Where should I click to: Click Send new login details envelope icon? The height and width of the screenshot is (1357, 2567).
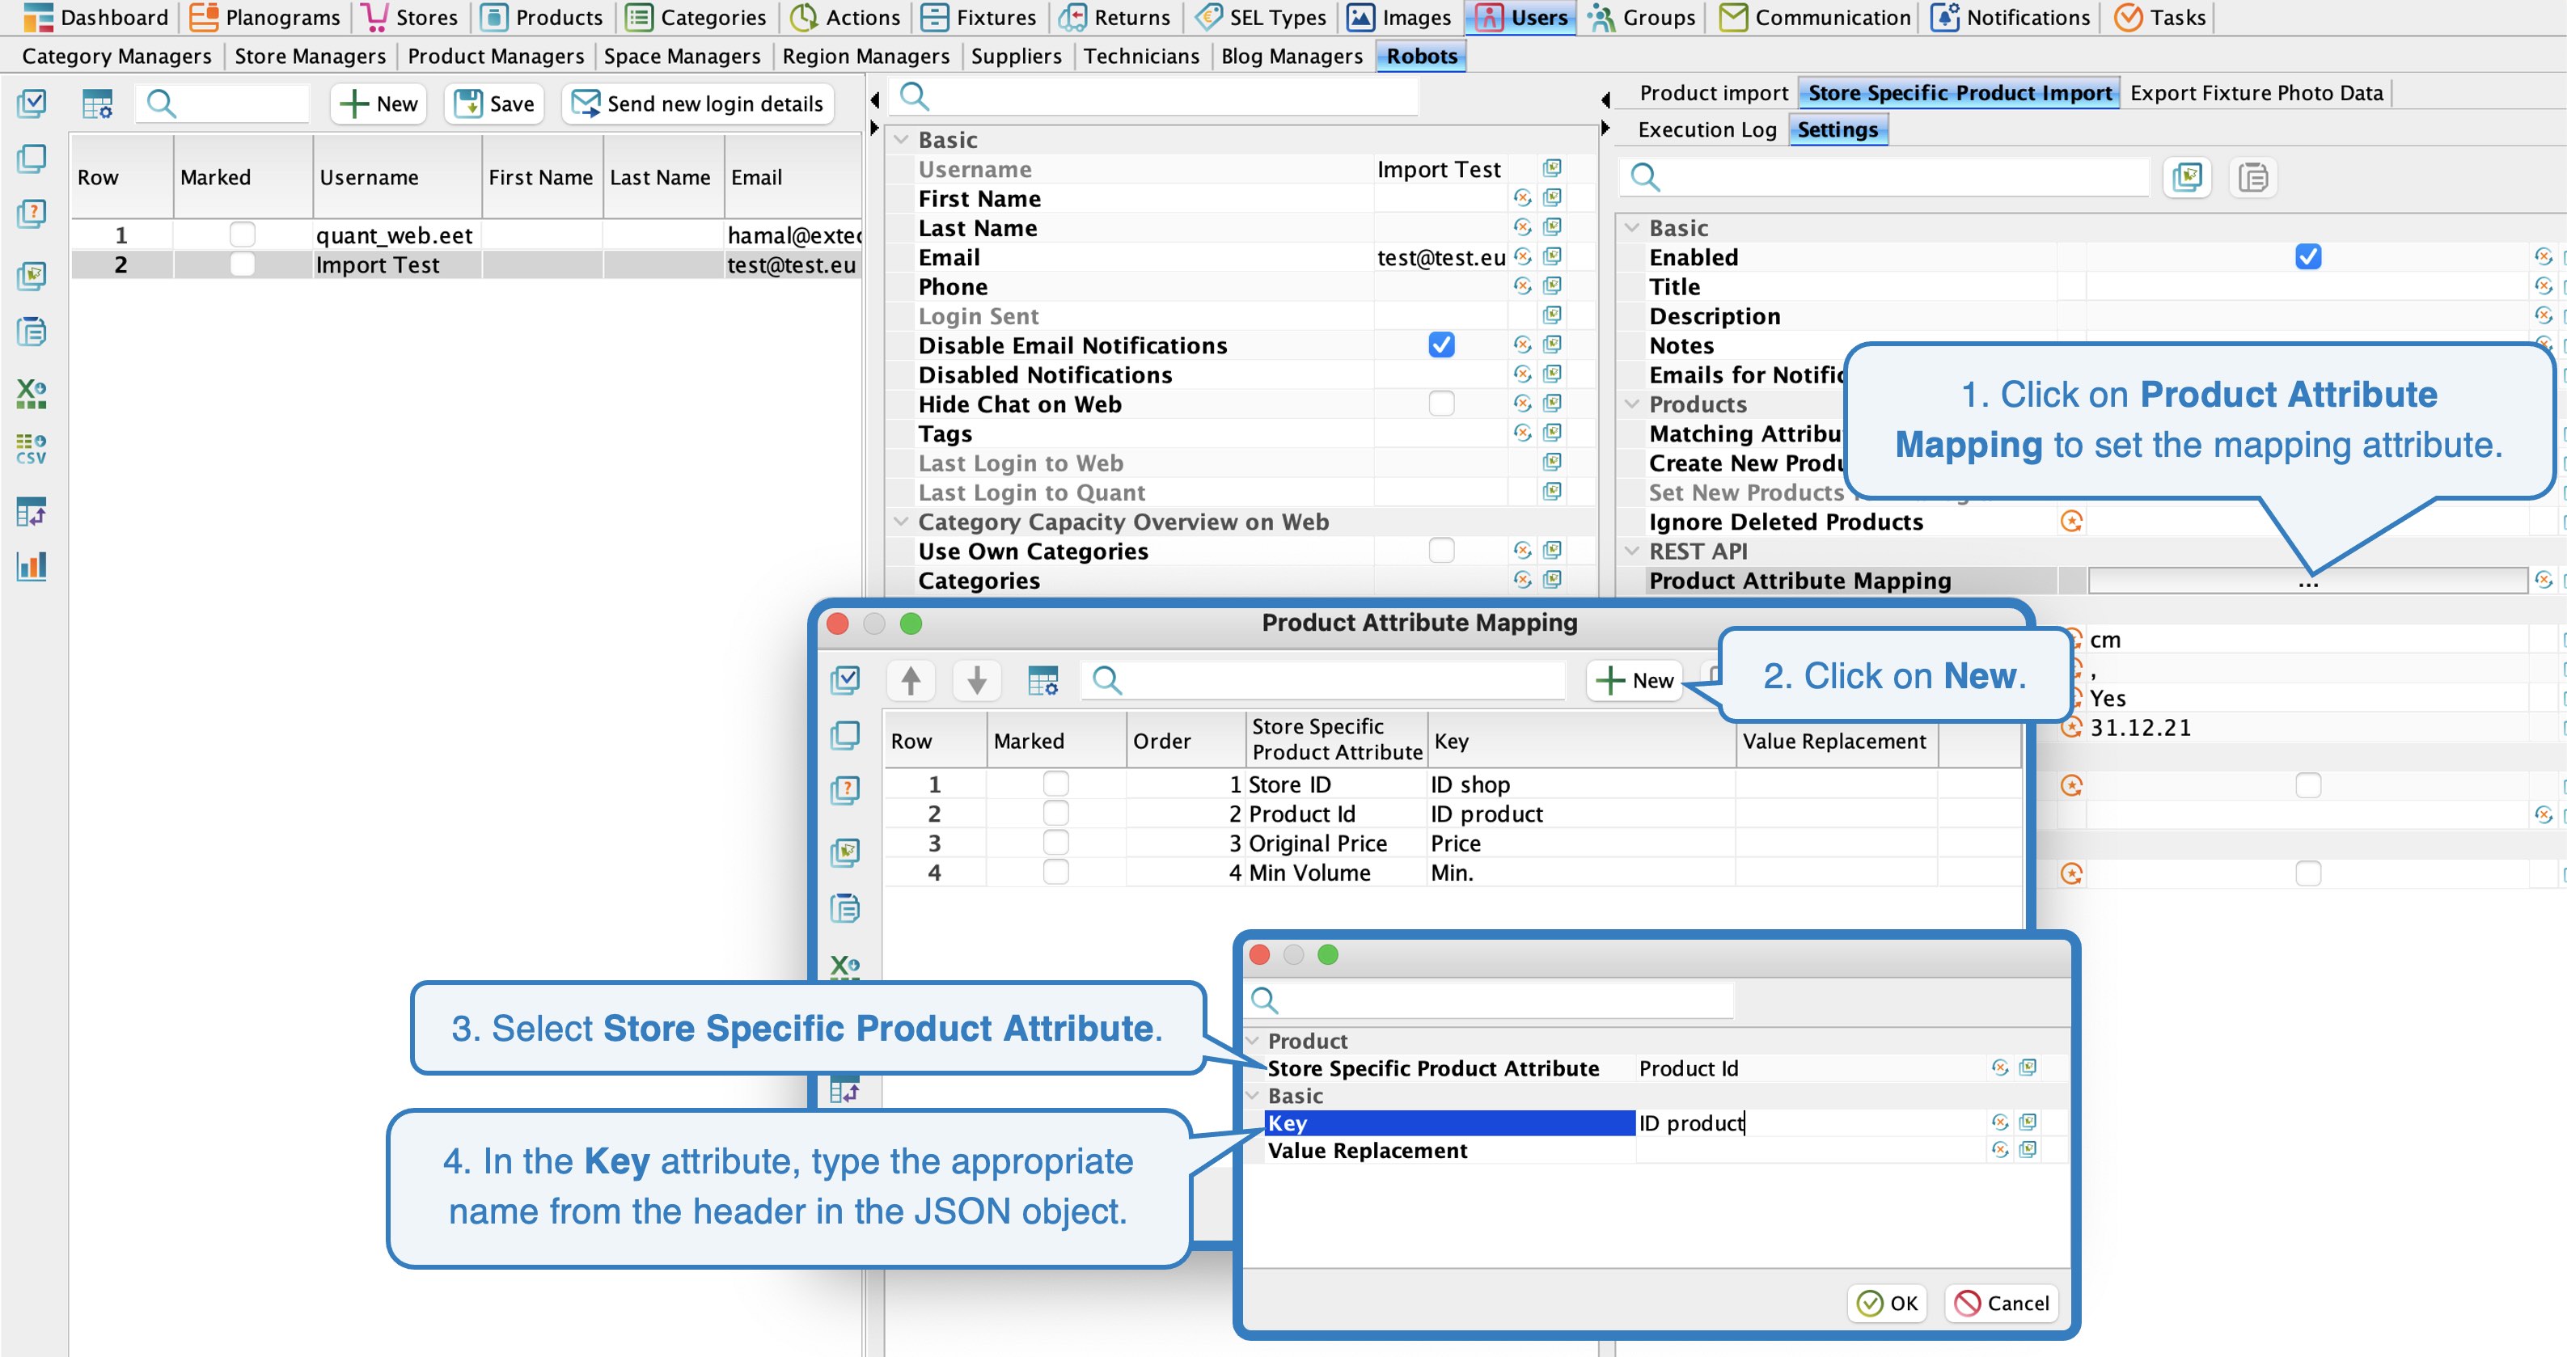(x=585, y=104)
